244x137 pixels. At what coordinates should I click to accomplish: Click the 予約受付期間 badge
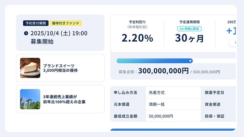(36, 23)
